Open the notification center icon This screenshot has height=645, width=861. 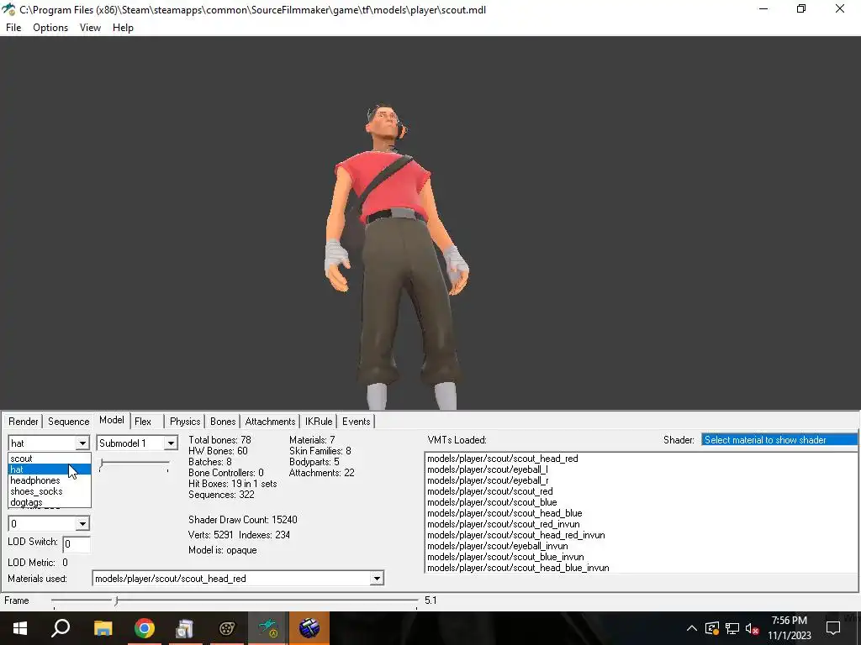pos(833,628)
